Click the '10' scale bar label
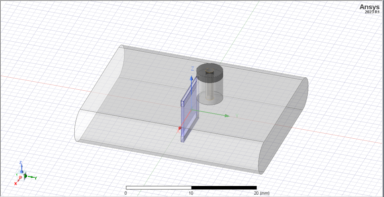This screenshot has height=197, width=384. [x=191, y=193]
